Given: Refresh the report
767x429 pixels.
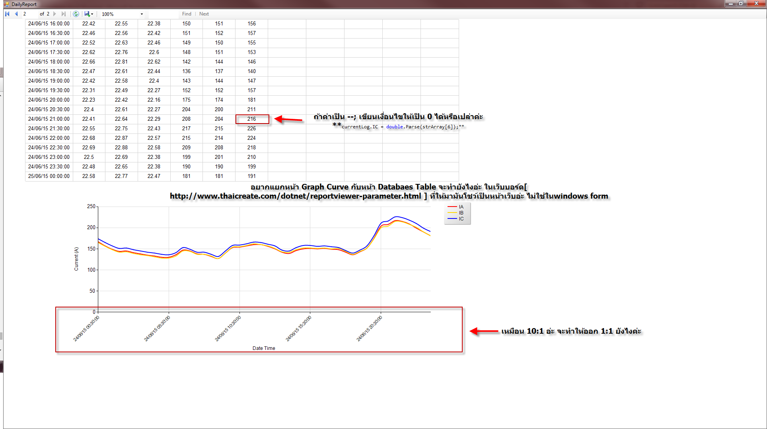Looking at the screenshot, I should (76, 14).
